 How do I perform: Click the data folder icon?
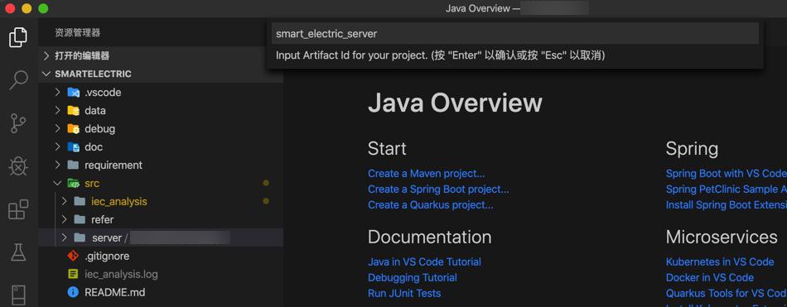(73, 110)
